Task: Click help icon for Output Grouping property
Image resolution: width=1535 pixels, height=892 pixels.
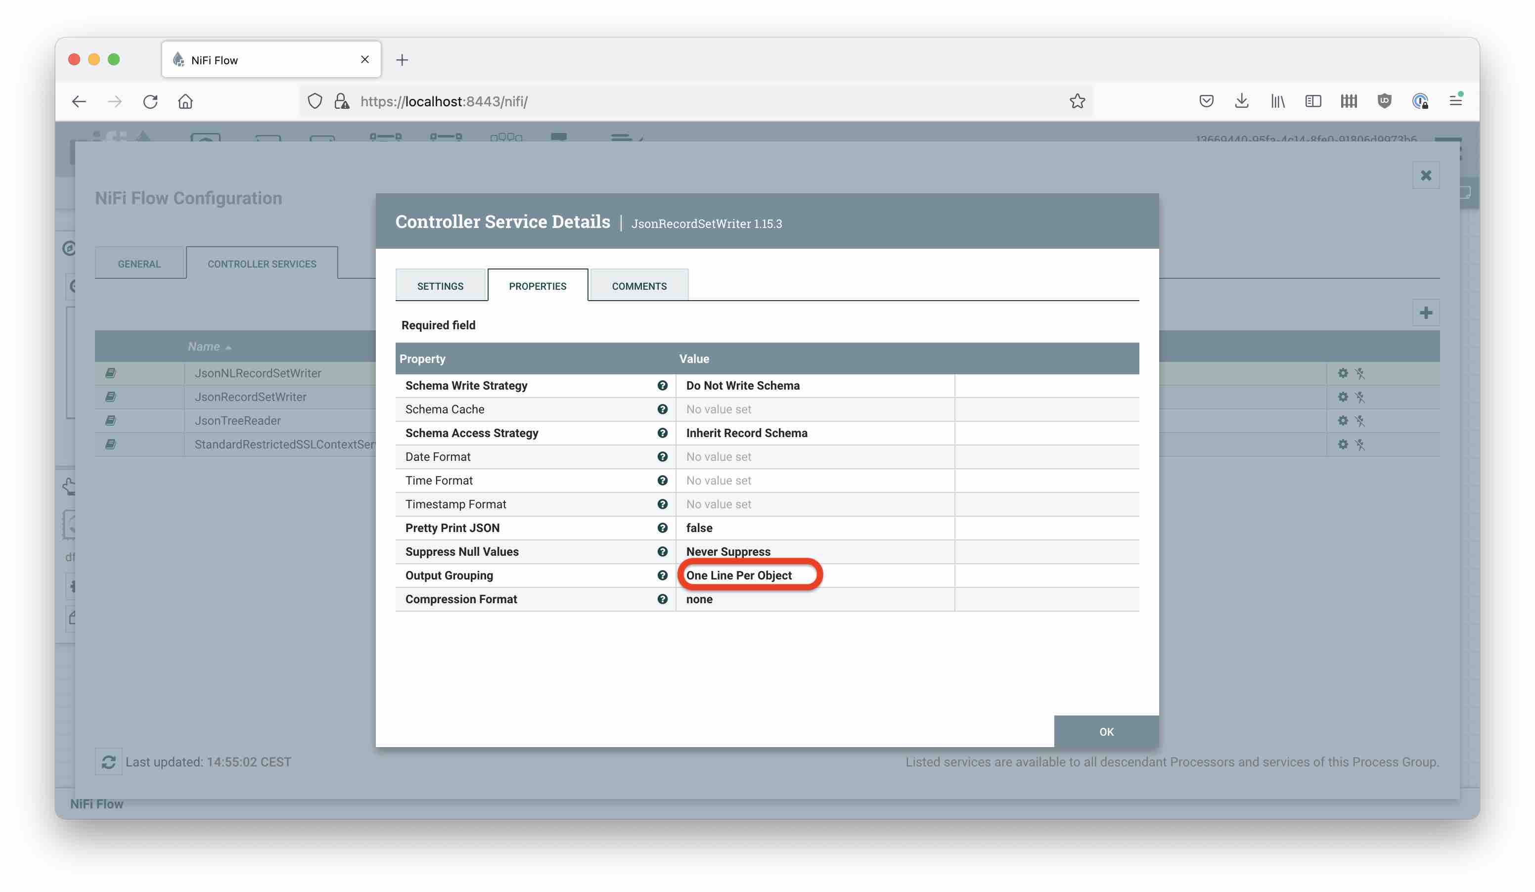Action: point(662,576)
